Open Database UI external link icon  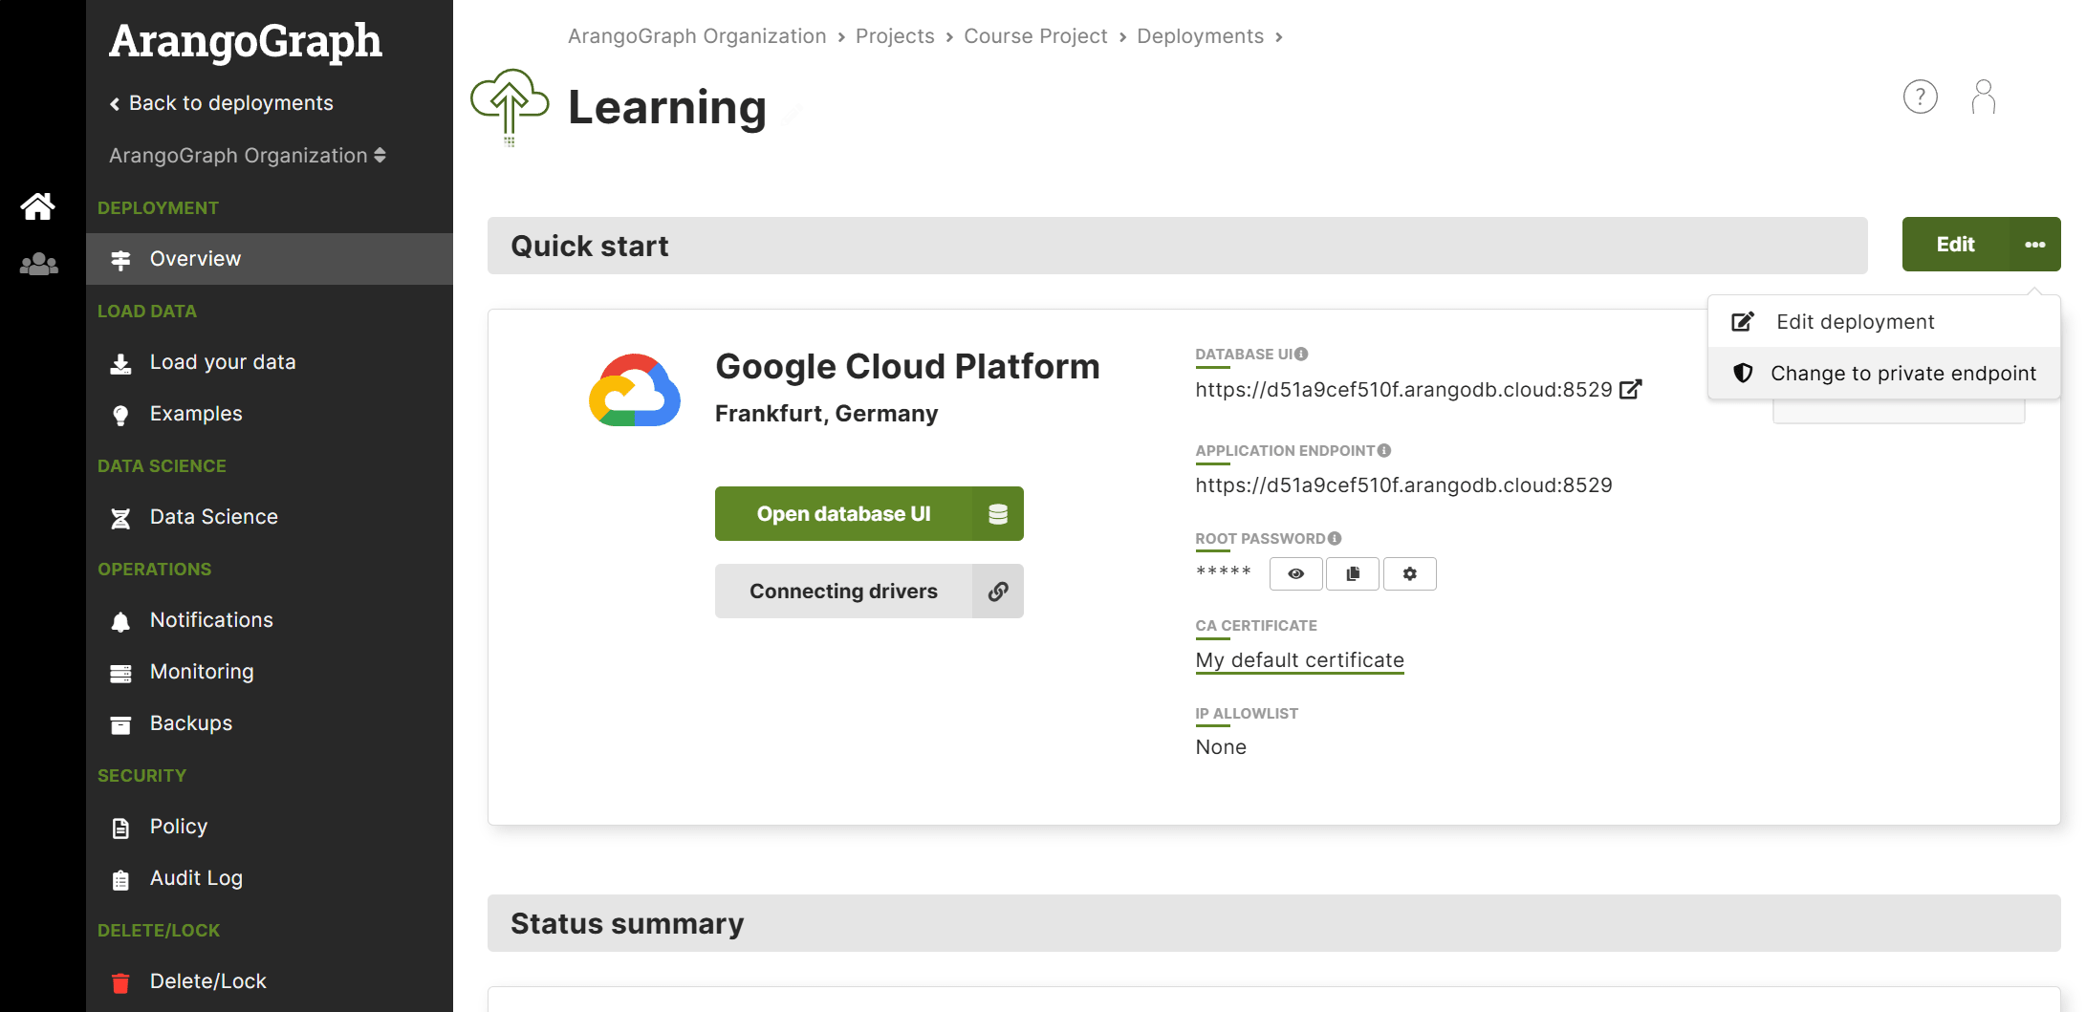coord(1631,389)
